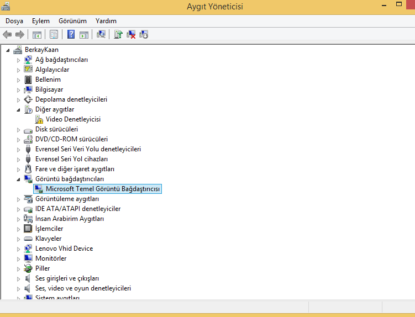
Task: Collapse the Diğer aygıtlar node
Action: (18, 110)
